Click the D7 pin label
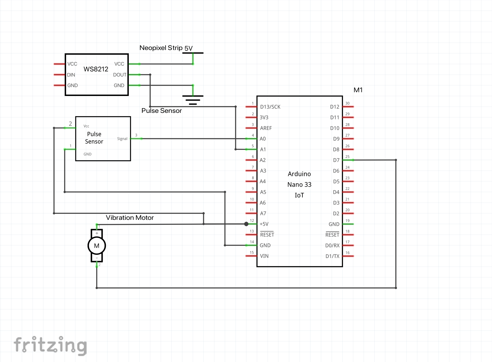The image size is (492, 362). 336,160
